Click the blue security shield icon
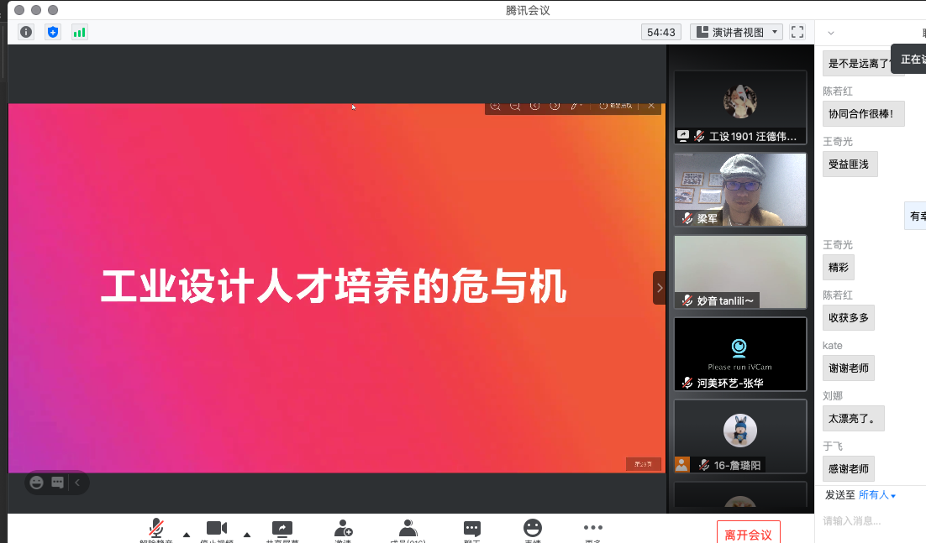The image size is (926, 543). pos(53,32)
